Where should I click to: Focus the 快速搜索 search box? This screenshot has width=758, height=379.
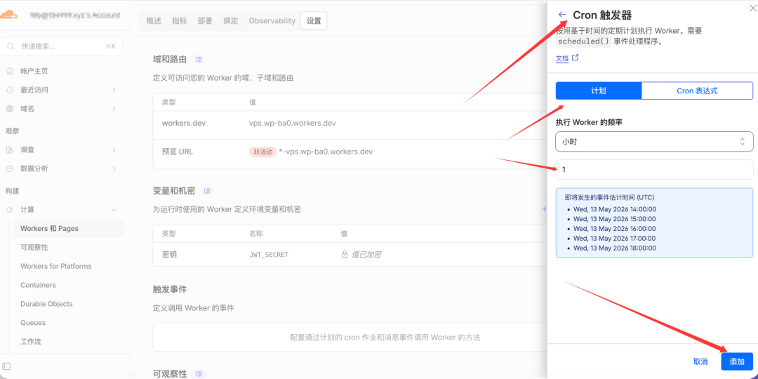pos(61,46)
